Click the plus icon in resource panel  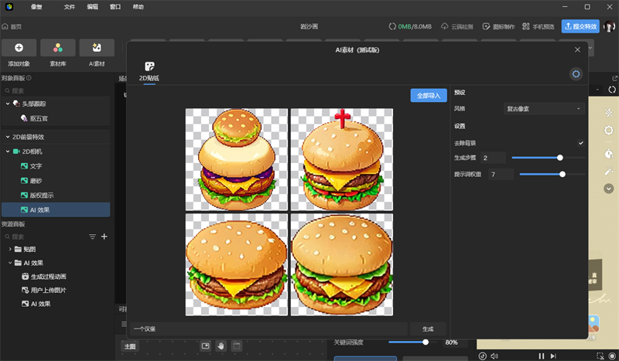pos(104,237)
